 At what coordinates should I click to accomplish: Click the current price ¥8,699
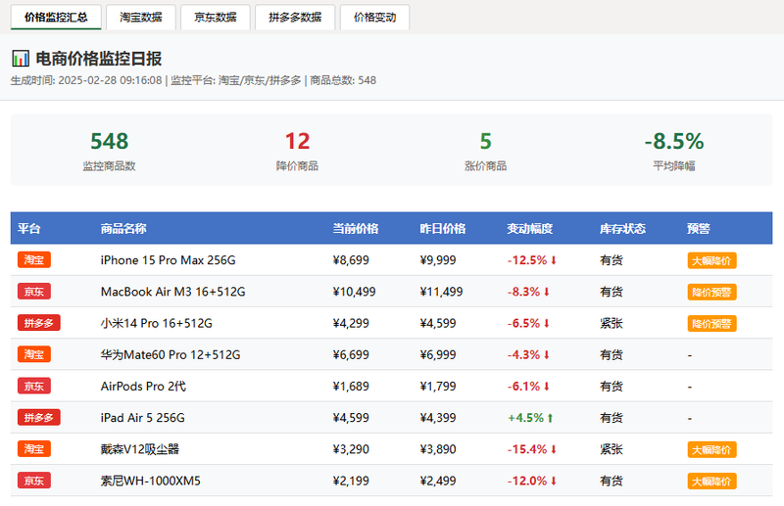[351, 260]
